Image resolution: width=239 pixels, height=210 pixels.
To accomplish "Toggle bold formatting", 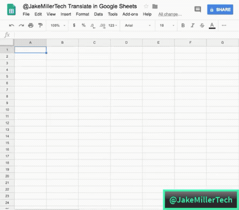I will [x=183, y=25].
